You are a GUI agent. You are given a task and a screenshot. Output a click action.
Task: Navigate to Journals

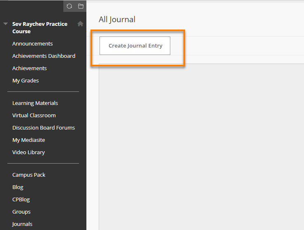tap(22, 224)
